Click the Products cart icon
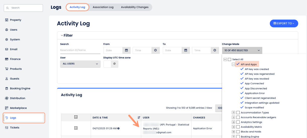 pyautogui.click(x=7, y=69)
